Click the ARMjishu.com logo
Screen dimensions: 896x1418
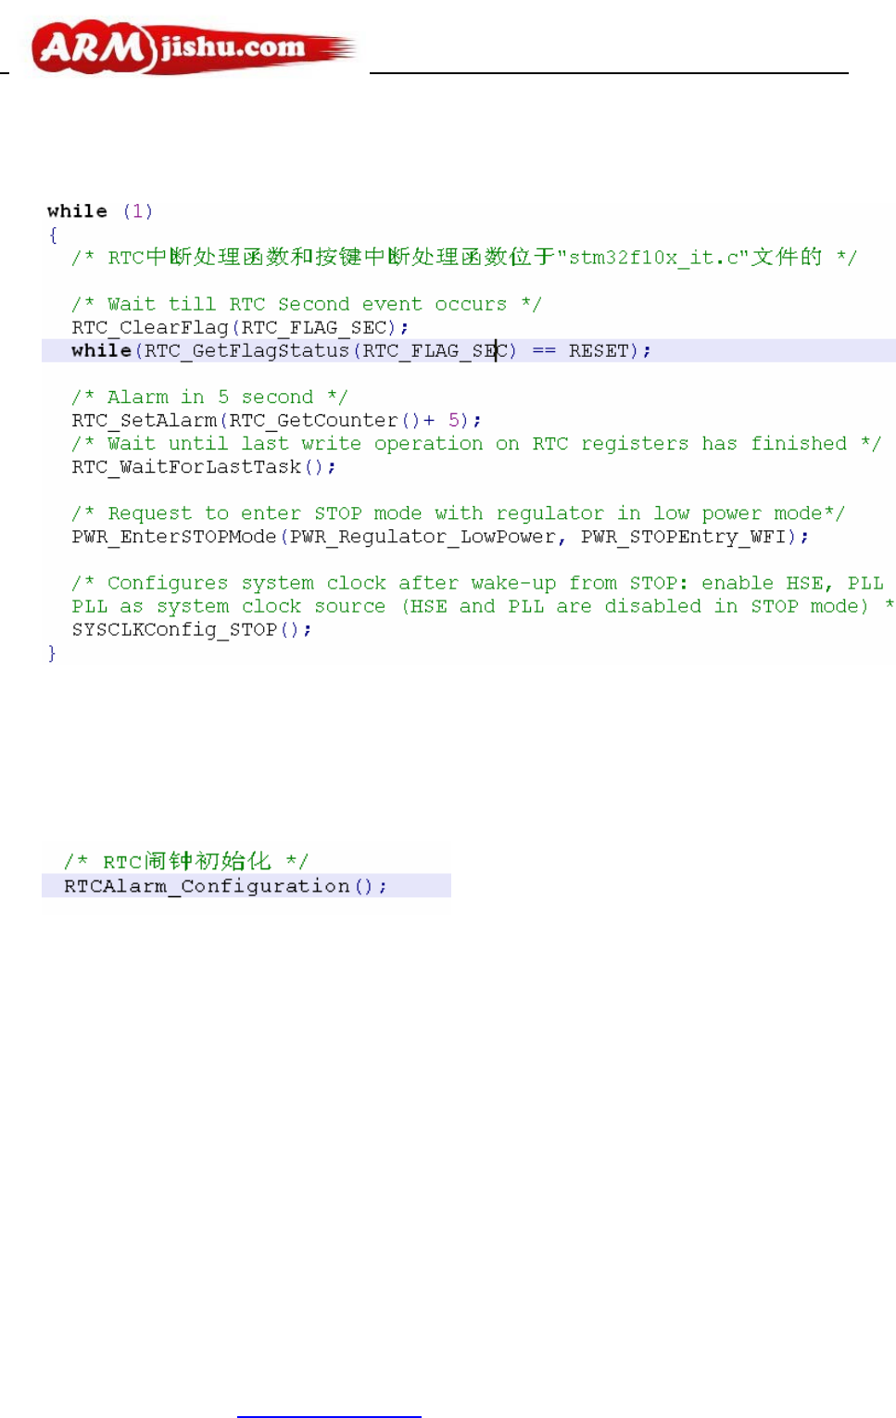tap(193, 48)
